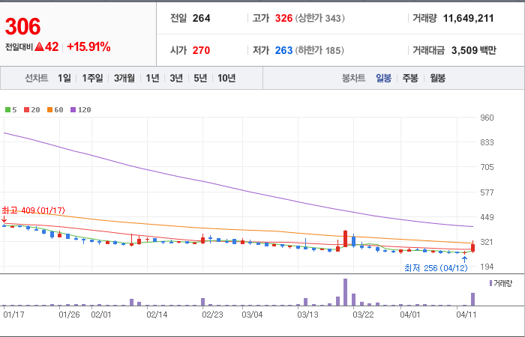Click the 봉차트 label
525x337 pixels.
[353, 78]
